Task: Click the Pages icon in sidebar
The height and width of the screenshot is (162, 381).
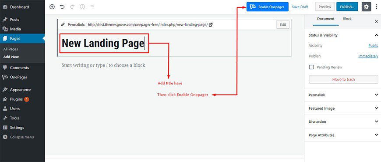Action: pyautogui.click(x=5, y=38)
